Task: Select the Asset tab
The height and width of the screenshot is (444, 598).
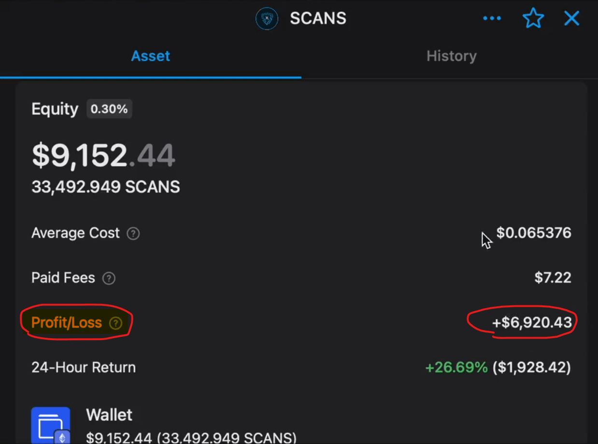Action: 151,56
